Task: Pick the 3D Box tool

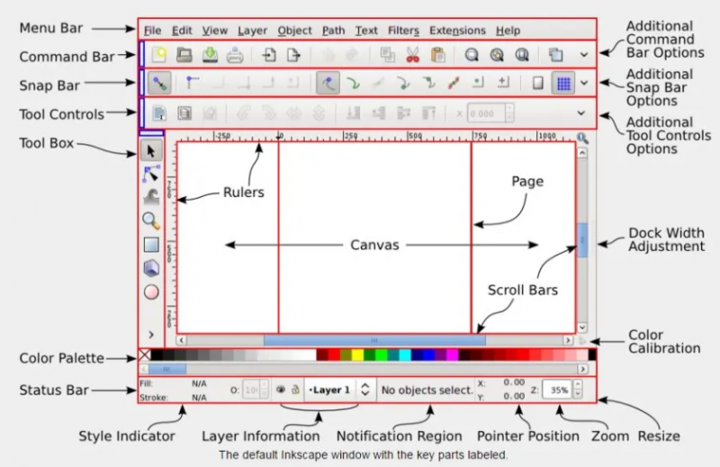Action: pyautogui.click(x=151, y=267)
